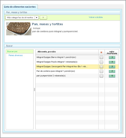This screenshot has width=126, height=138.
Task: Click ProPoints value 2 for Cereorganik Pan integral
Action: [112, 67]
